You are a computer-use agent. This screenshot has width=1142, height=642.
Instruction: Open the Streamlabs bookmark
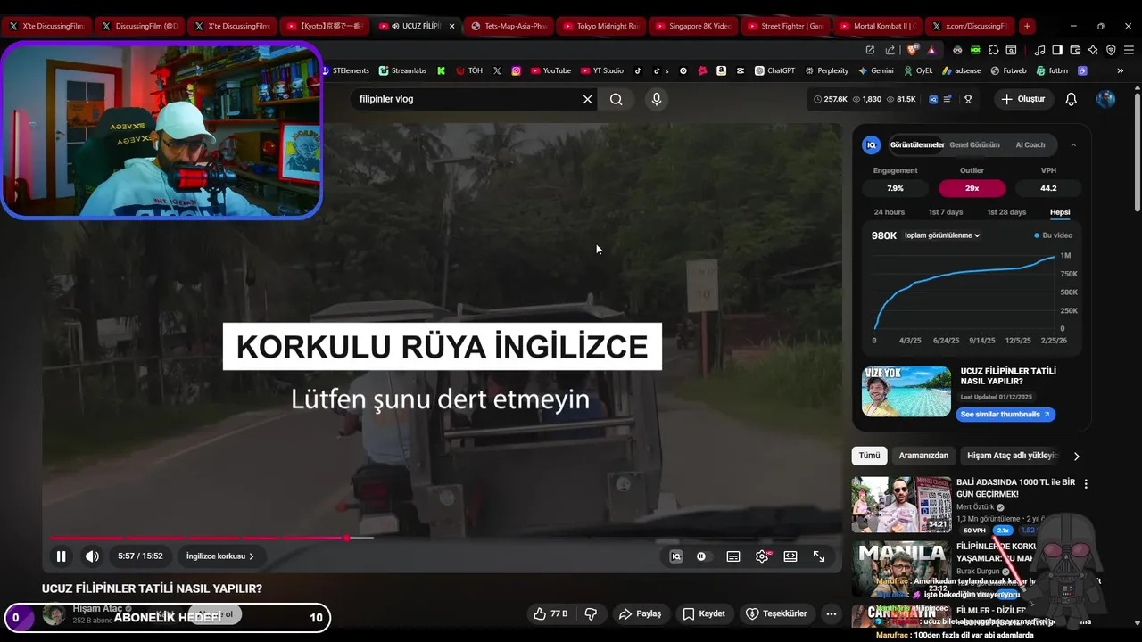coord(402,70)
